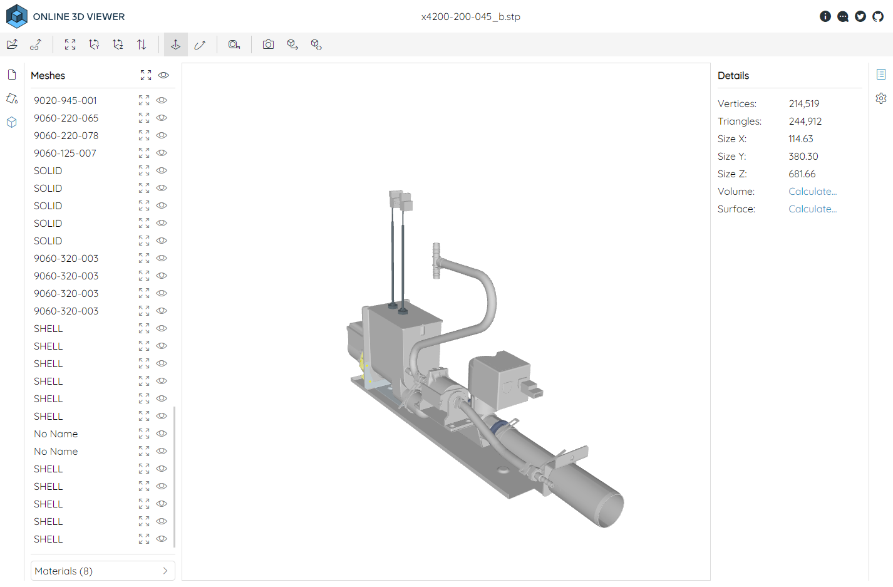Viewport: 893px width, 587px height.
Task: Import a model from URL
Action: point(36,44)
